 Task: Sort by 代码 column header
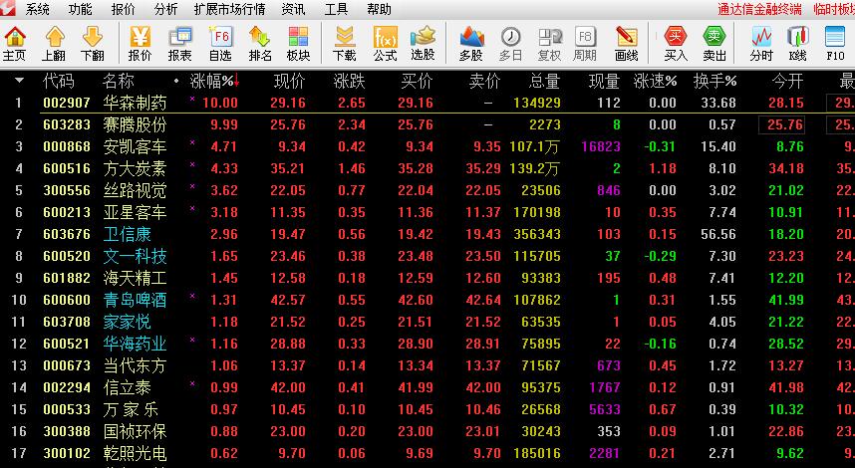[59, 82]
